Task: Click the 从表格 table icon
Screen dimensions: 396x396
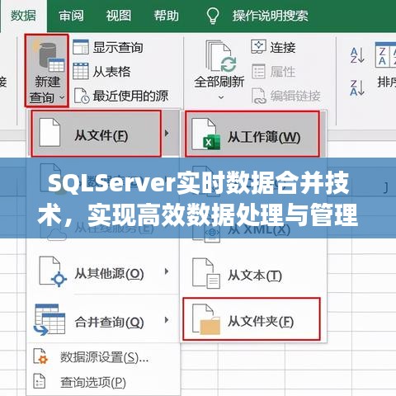Action: click(x=81, y=71)
